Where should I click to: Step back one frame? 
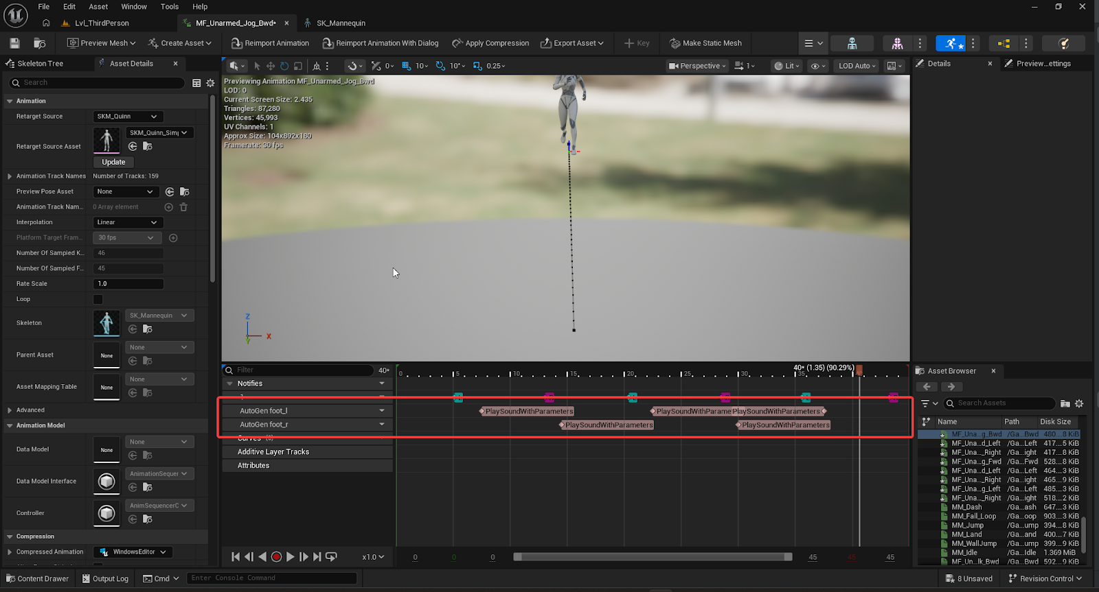coord(249,557)
